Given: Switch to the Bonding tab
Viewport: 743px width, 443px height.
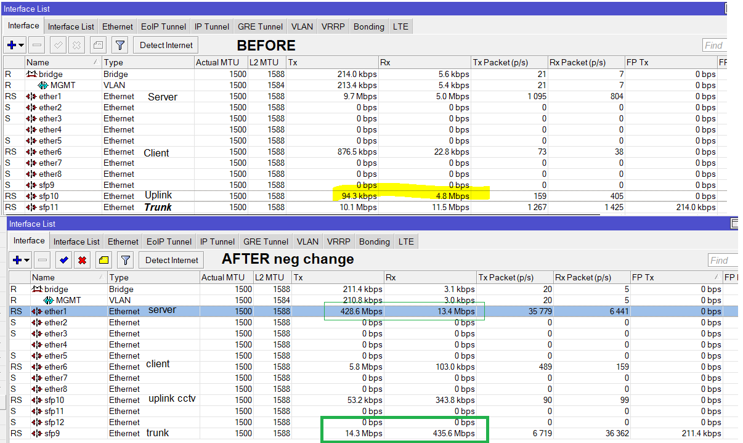Looking at the screenshot, I should 368,26.
